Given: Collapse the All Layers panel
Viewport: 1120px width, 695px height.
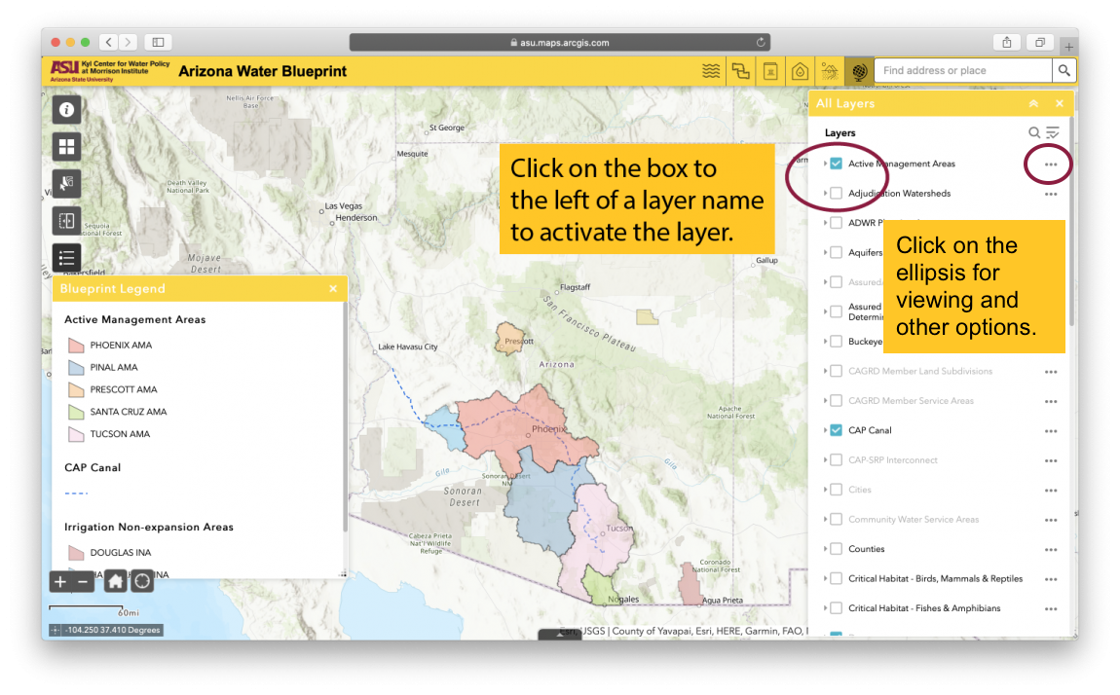Looking at the screenshot, I should [1033, 103].
